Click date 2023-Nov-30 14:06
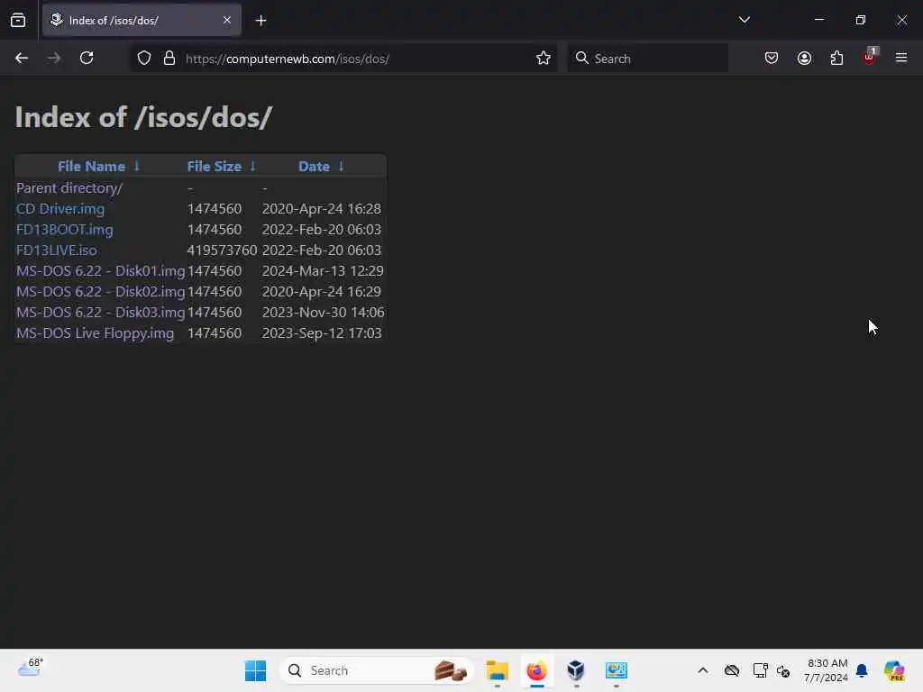Screen dimensions: 923x692 click(x=324, y=312)
